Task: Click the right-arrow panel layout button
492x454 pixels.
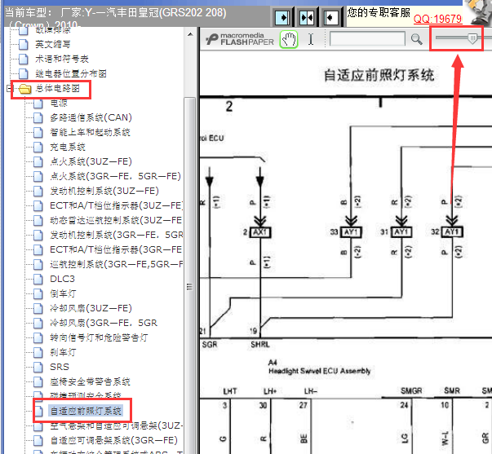Action: point(281,16)
